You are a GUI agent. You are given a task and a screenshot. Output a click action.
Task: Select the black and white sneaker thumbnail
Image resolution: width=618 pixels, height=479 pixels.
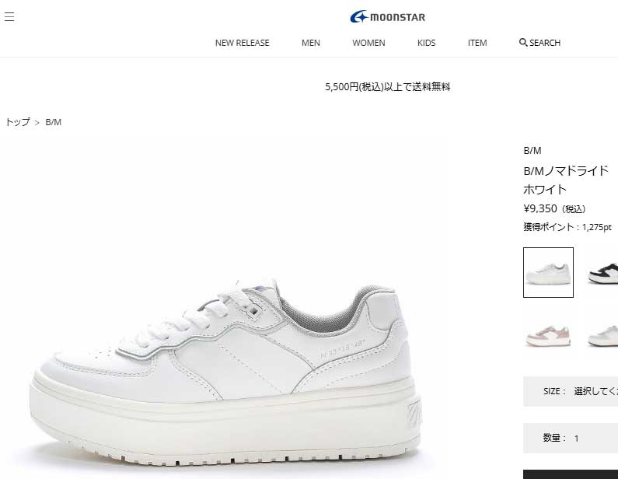[603, 272]
